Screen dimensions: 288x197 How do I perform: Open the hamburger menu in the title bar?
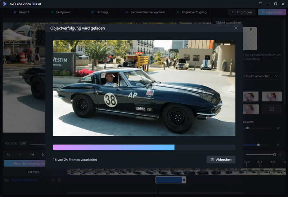pos(260,4)
